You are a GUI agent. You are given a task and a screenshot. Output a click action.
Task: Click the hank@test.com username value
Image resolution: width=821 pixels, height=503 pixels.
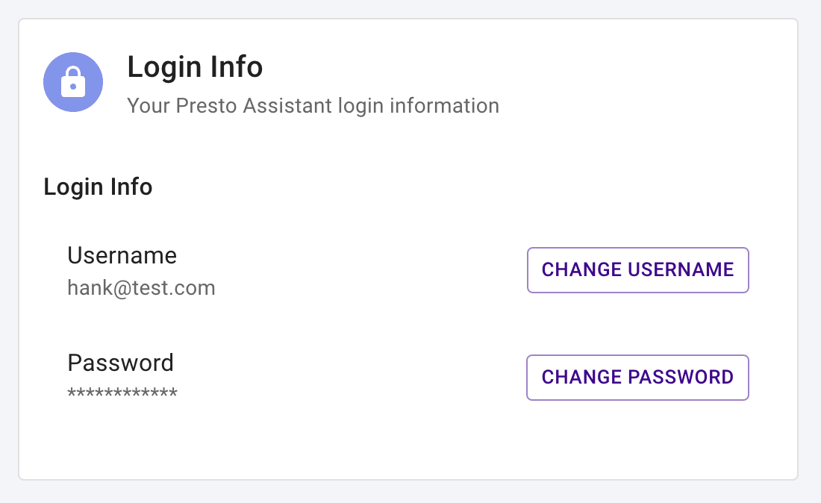(141, 287)
